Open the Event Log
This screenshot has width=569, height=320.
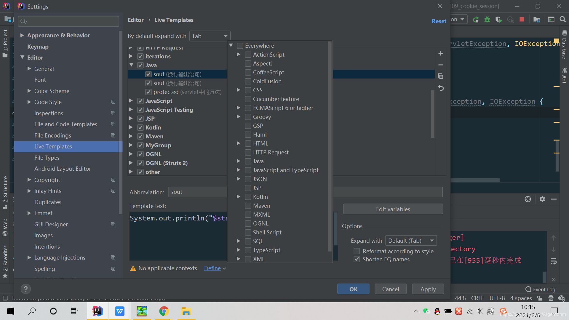(541, 289)
